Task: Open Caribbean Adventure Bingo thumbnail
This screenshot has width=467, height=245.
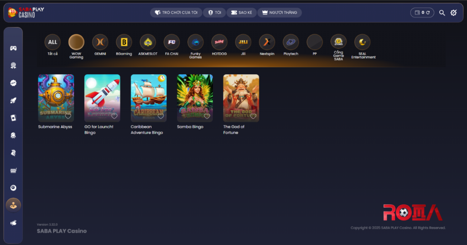Action: [x=149, y=98]
